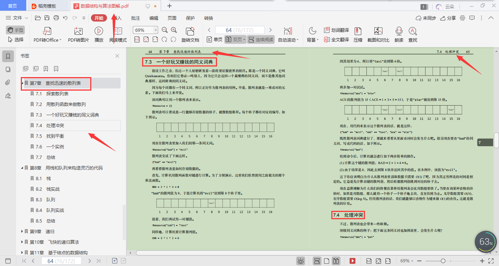
Task: Open the 阅读模式 reading mode
Action: coord(118,35)
